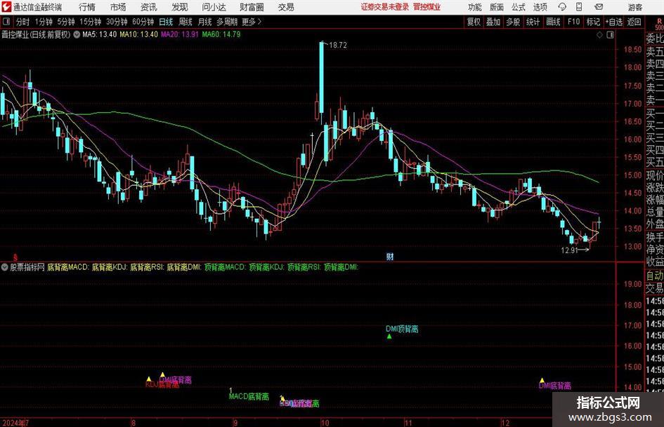
Task: Toggle the side panel icon at chart top right
Action: 610,35
